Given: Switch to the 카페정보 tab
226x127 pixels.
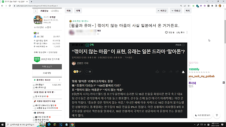Looking at the screenshot, I should 44,11.
